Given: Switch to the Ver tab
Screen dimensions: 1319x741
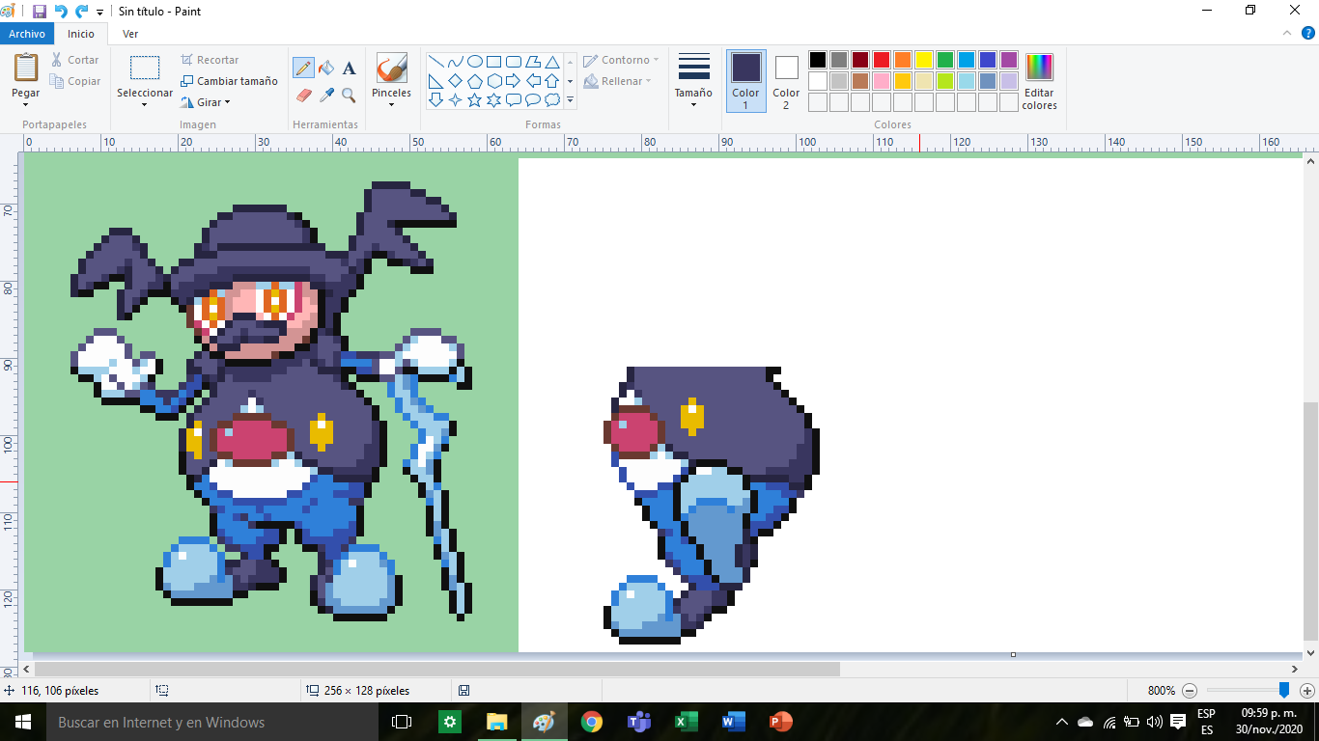Looking at the screenshot, I should pyautogui.click(x=129, y=34).
